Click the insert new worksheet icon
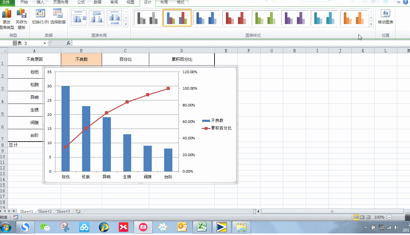The image size is (410, 235). [x=78, y=211]
